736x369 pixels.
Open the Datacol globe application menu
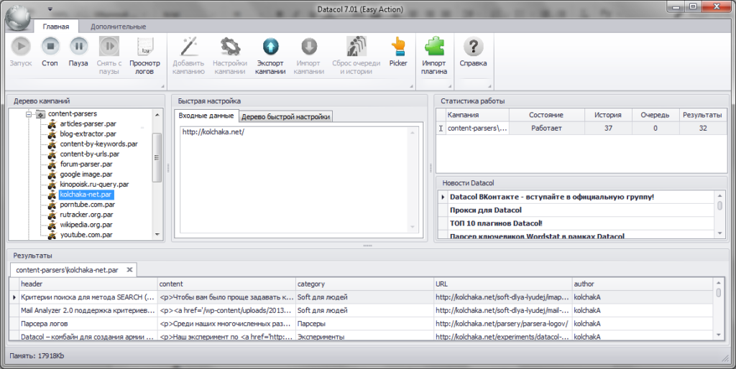point(17,18)
